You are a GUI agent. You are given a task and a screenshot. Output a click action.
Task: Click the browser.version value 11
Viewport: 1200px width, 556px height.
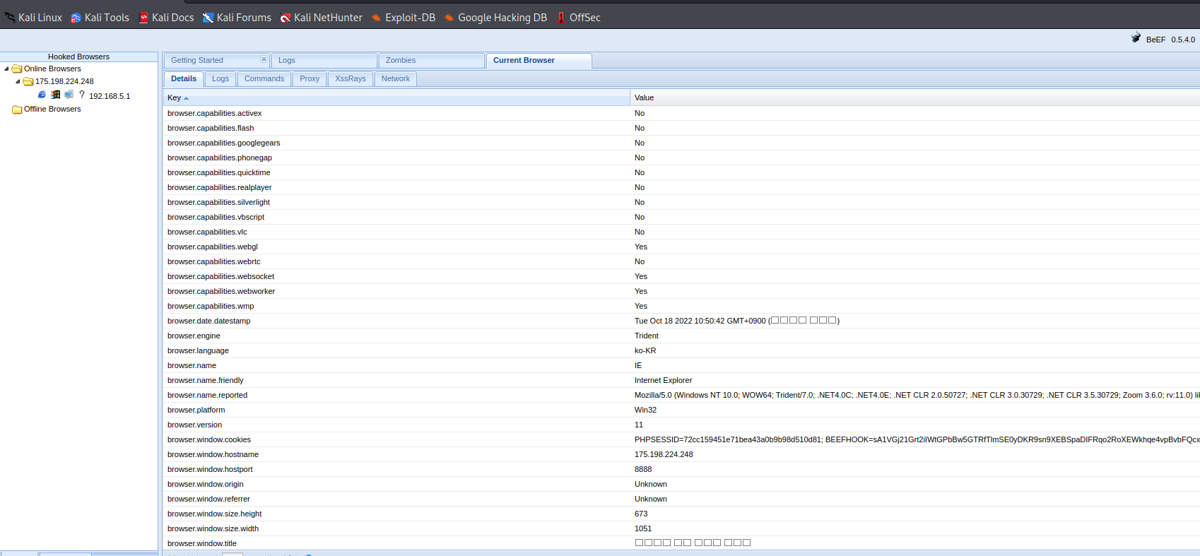click(639, 425)
